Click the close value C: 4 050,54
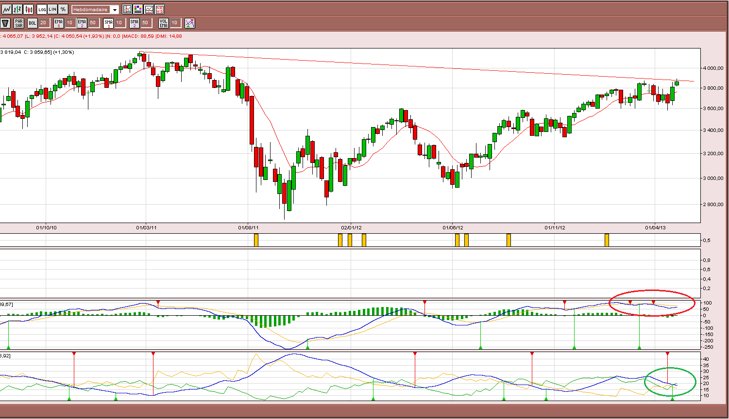This screenshot has width=729, height=419. click(x=69, y=36)
